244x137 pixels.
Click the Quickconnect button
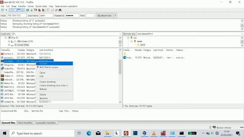click(104, 16)
